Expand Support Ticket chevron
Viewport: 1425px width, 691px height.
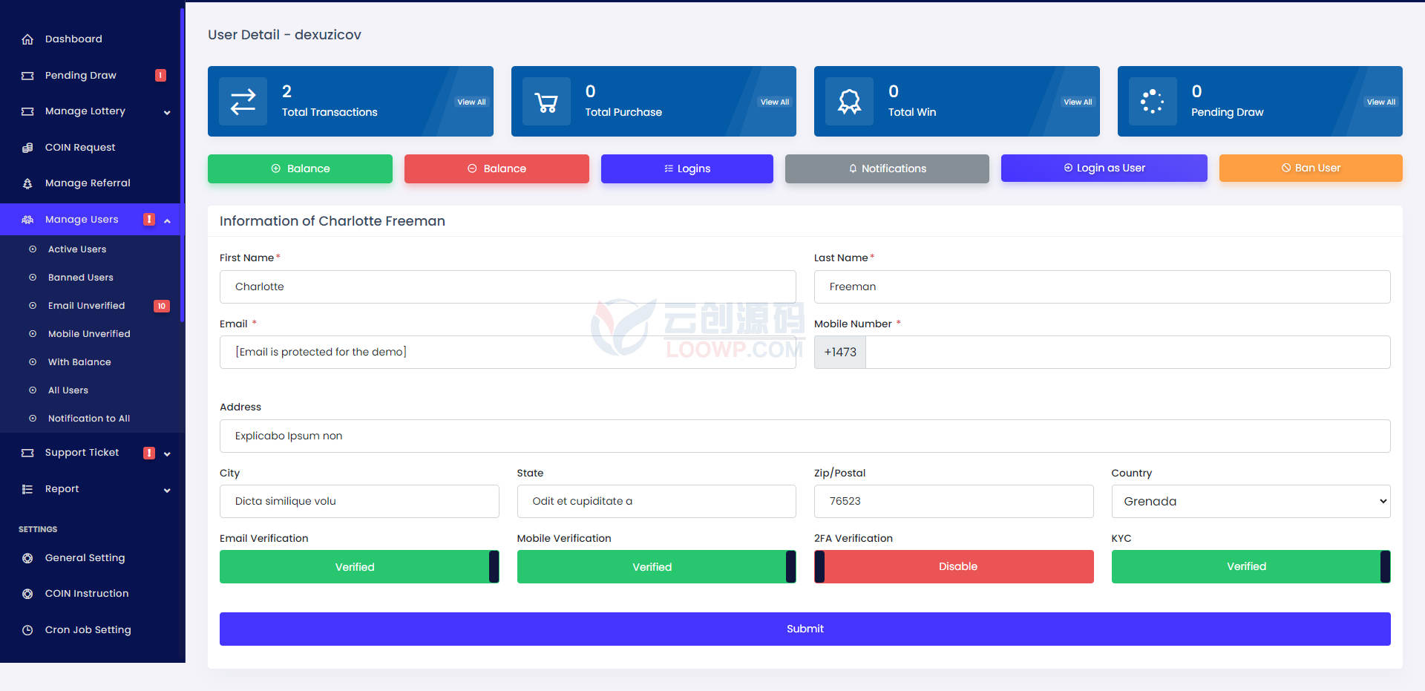(x=167, y=454)
